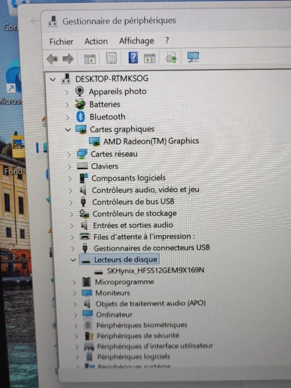
Task: Select the DESKTOP-RTMKSOG computer name
Action: [112, 79]
